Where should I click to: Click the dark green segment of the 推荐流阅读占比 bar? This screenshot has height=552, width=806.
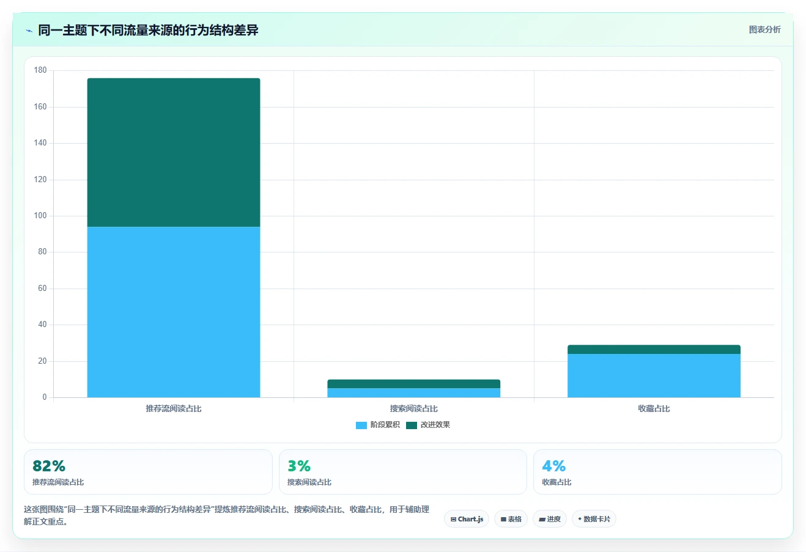pyautogui.click(x=174, y=153)
